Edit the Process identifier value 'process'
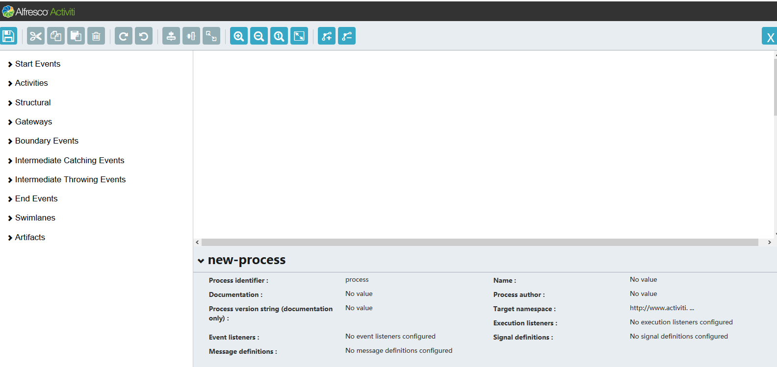 point(357,280)
